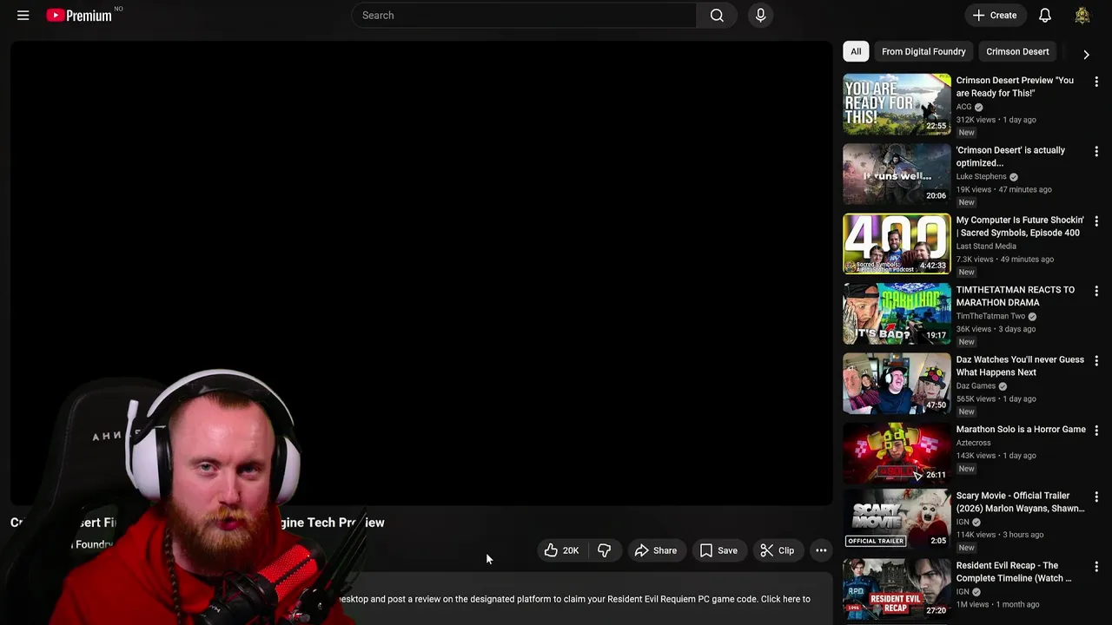Open title Scary Movie - Official Trailer
The height and width of the screenshot is (625, 1112).
point(1020,502)
